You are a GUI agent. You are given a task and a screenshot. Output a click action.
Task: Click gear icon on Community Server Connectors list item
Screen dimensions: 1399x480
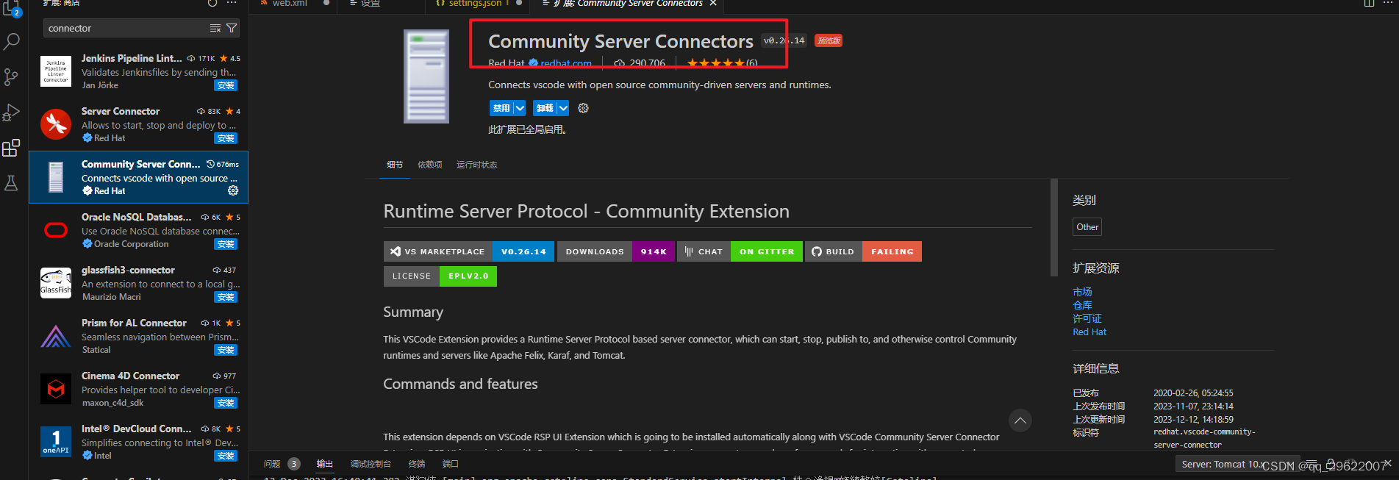[x=233, y=190]
